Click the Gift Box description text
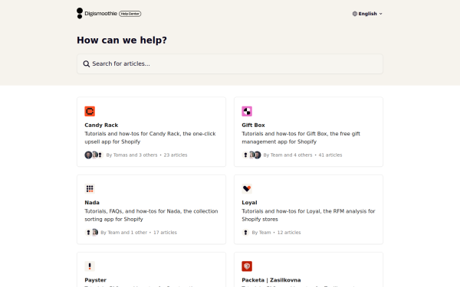 (x=301, y=138)
